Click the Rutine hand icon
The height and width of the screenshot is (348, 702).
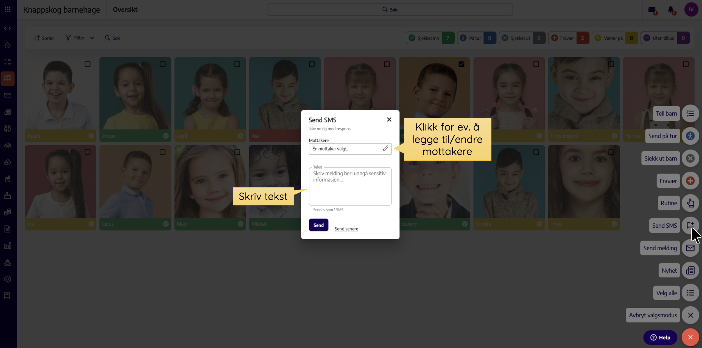click(690, 203)
